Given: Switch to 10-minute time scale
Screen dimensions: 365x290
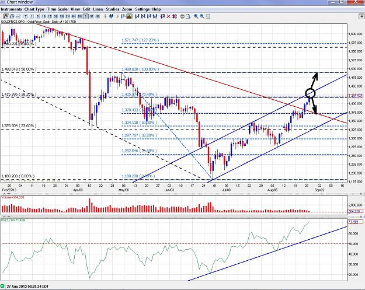Looking at the screenshot, I should [44, 16].
